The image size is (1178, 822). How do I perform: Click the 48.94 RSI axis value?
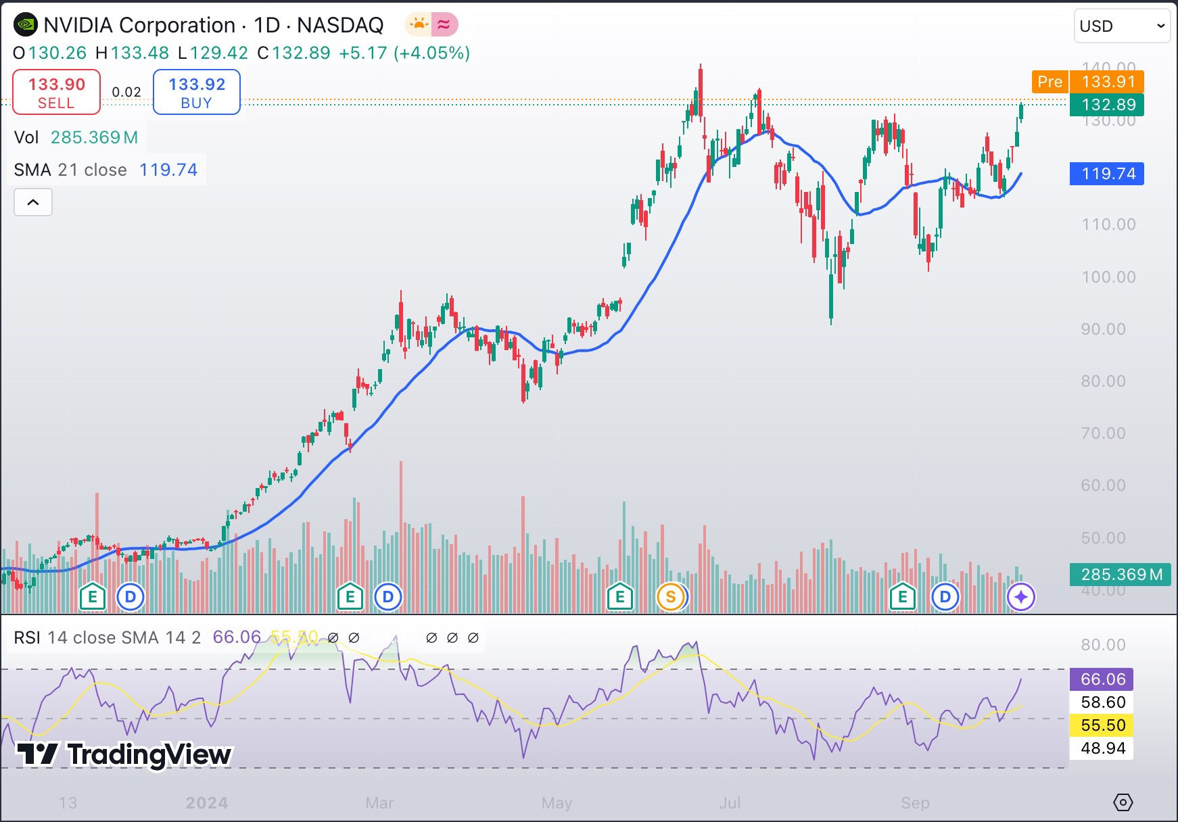coord(1103,748)
